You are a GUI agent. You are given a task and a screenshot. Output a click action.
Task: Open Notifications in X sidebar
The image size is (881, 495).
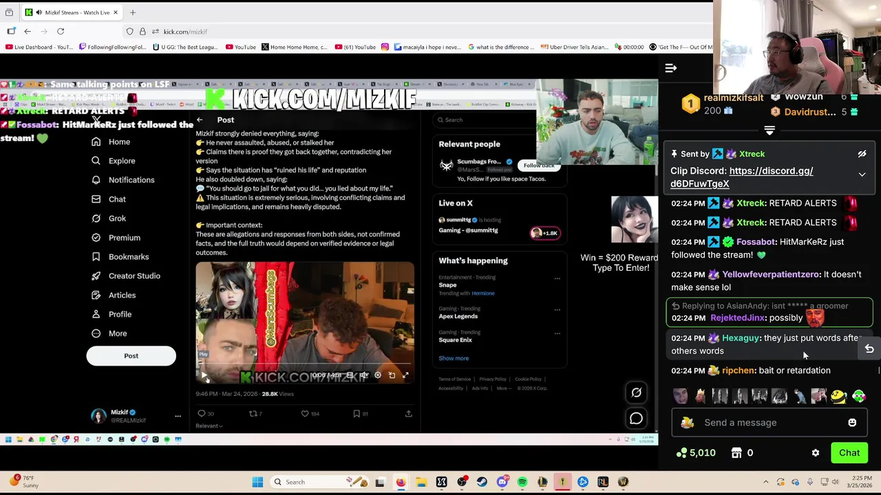pos(123,180)
